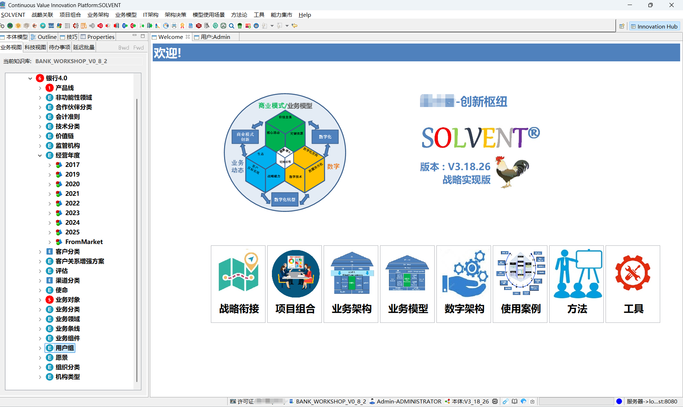Collapse the 经营年度 tree node
The width and height of the screenshot is (683, 407).
coord(40,156)
